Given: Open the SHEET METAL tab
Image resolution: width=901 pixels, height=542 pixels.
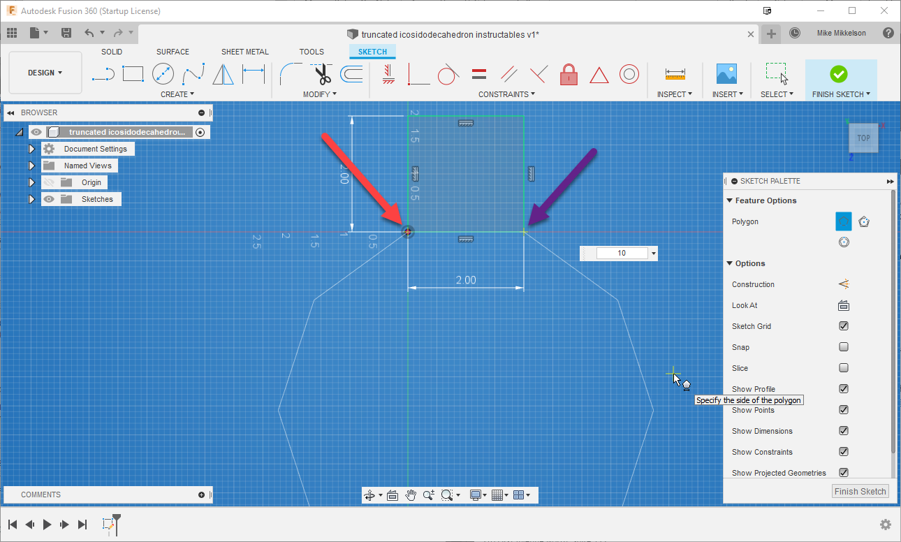Looking at the screenshot, I should pyautogui.click(x=244, y=51).
